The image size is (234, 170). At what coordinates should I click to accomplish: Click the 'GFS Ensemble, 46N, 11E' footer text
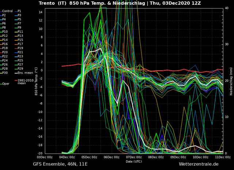coord(60,164)
